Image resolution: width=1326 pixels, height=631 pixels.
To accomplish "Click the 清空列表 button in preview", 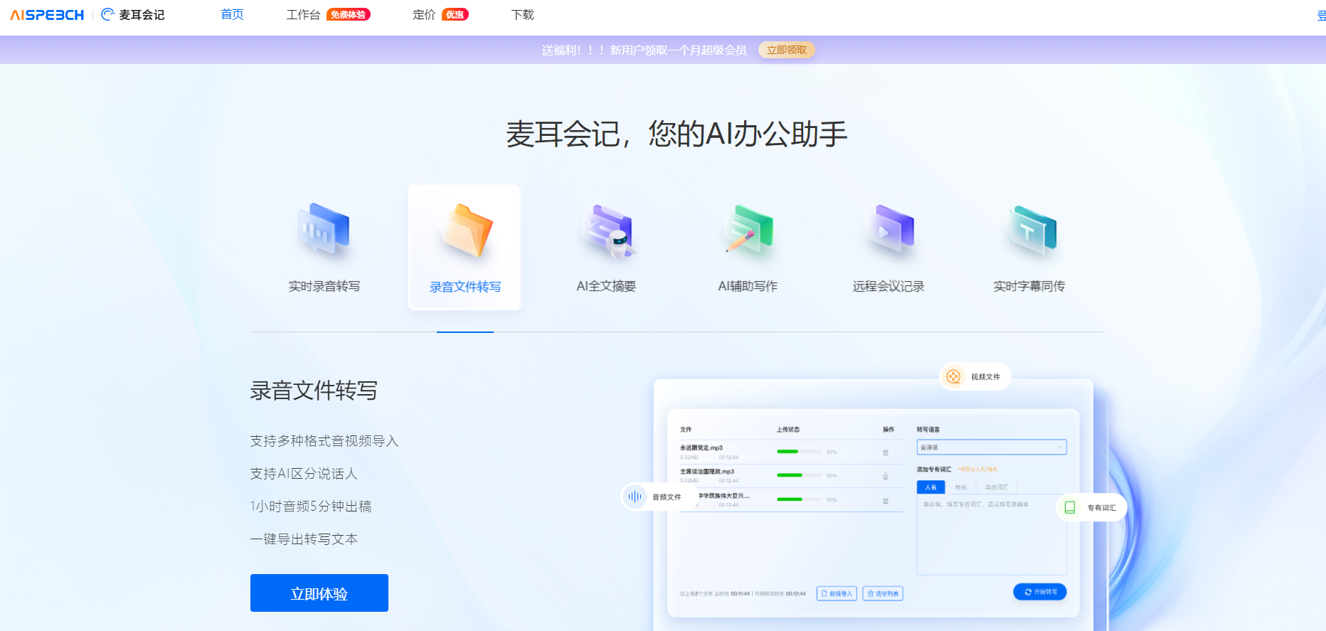I will pyautogui.click(x=883, y=593).
